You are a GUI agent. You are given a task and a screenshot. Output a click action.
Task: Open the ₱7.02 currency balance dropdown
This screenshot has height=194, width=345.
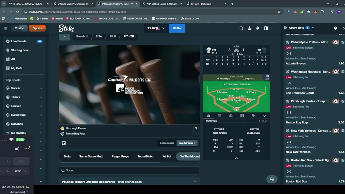click(x=156, y=28)
